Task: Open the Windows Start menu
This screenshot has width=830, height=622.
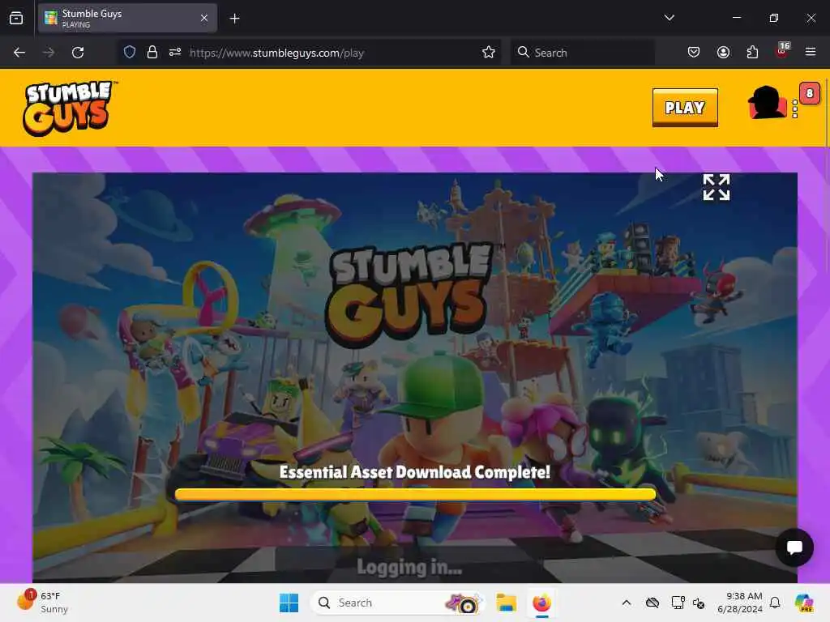Action: (x=289, y=603)
